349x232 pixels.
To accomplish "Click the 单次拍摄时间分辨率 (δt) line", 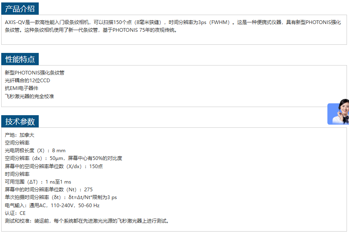I will (x=61, y=197).
